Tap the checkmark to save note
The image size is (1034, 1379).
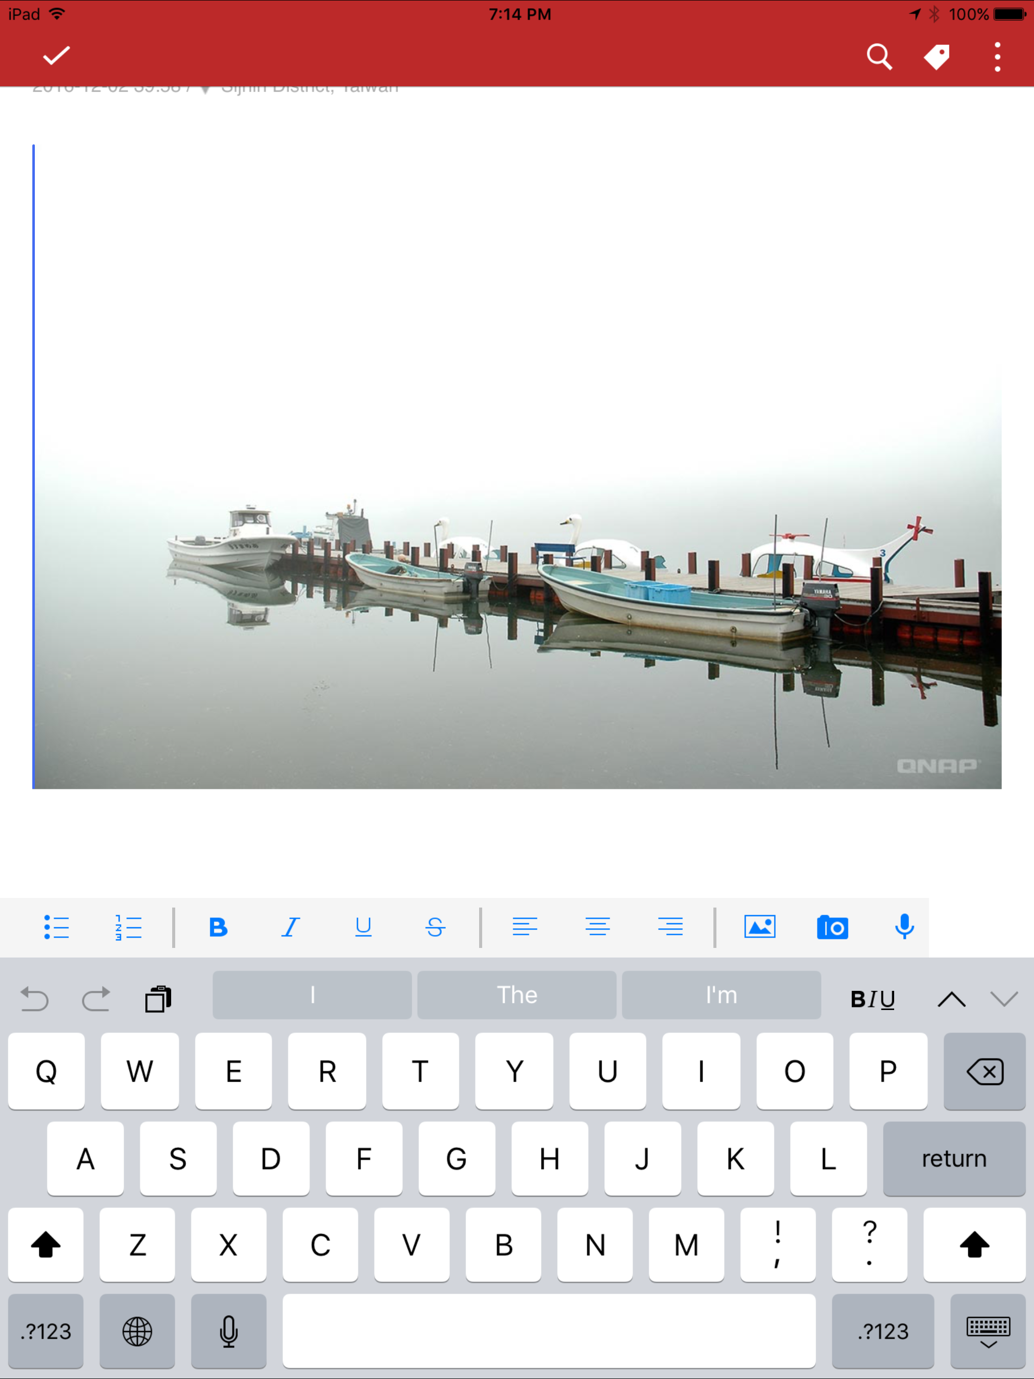[x=56, y=56]
